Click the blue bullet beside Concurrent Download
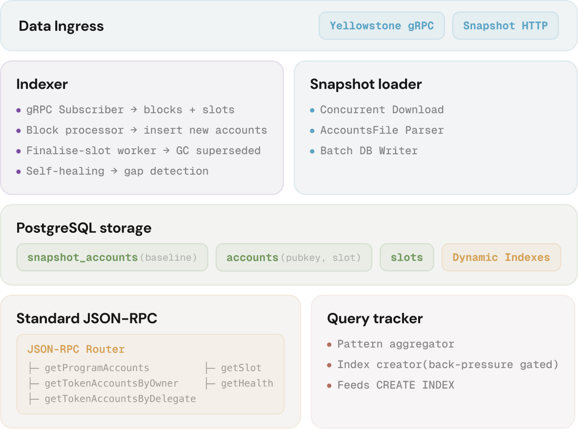The image size is (578, 429). (312, 110)
